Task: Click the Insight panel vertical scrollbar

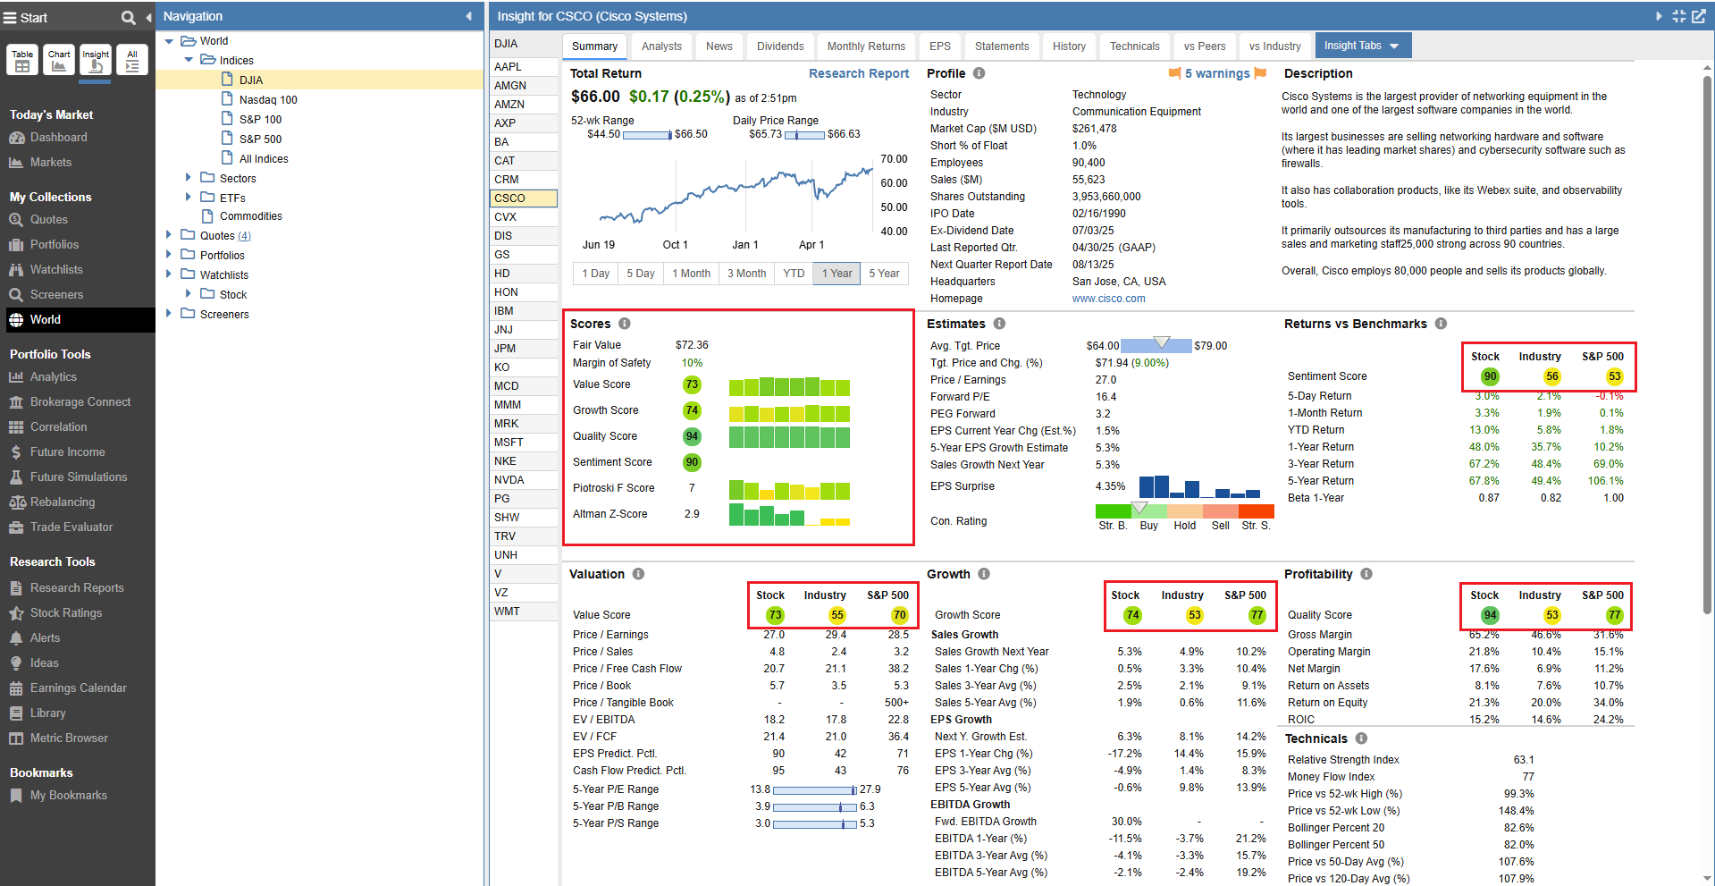Action: click(1707, 344)
